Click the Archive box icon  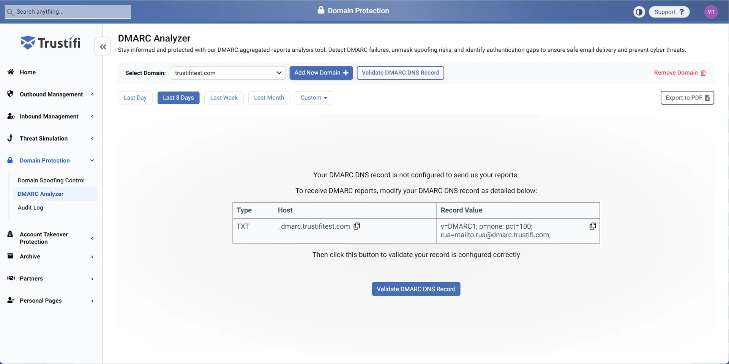pos(11,256)
